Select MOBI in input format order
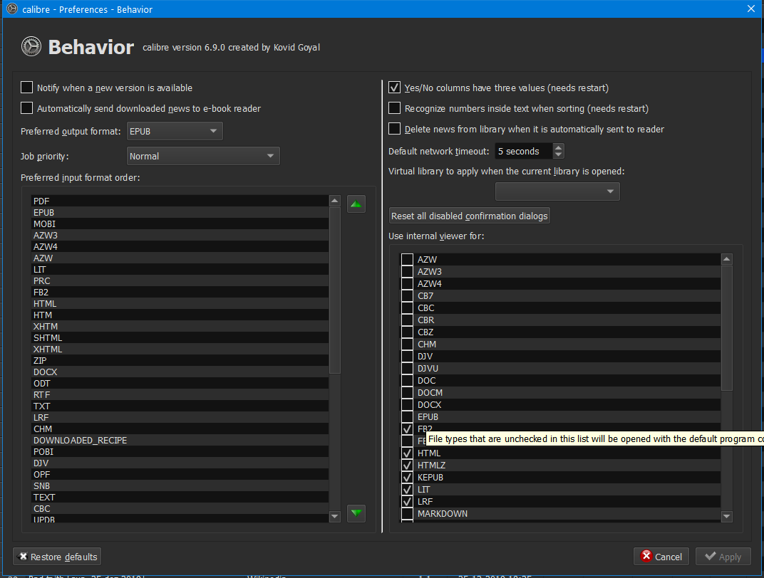The image size is (764, 578). 180,224
